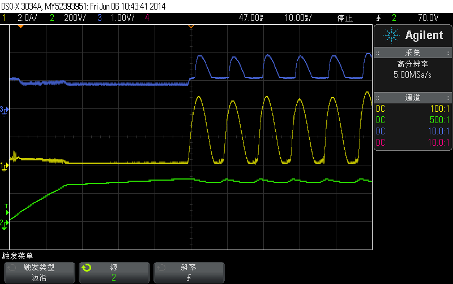Open the 源 trigger source softkey
This screenshot has width=453, height=284.
(x=114, y=273)
